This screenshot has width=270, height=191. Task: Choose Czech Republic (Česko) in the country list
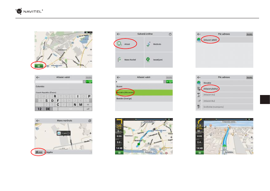[x=63, y=92]
